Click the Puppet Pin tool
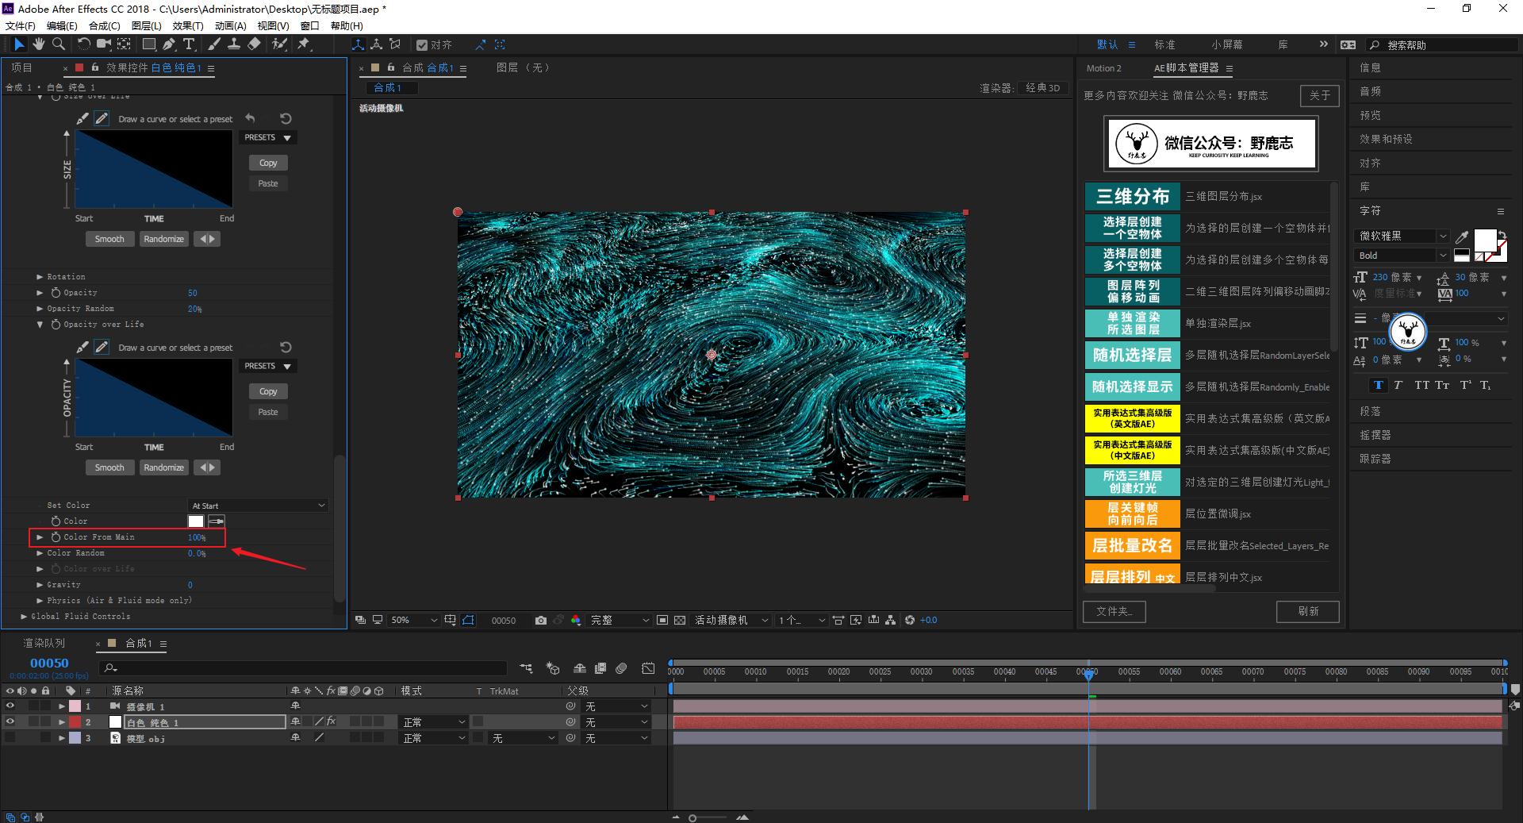This screenshot has width=1523, height=823. click(304, 44)
